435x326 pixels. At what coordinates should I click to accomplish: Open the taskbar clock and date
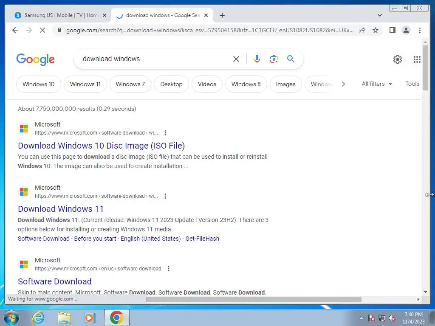(x=413, y=318)
